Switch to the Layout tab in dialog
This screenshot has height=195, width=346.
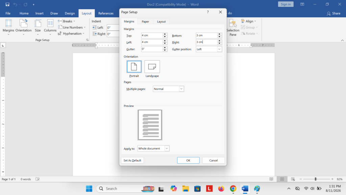coord(161,21)
